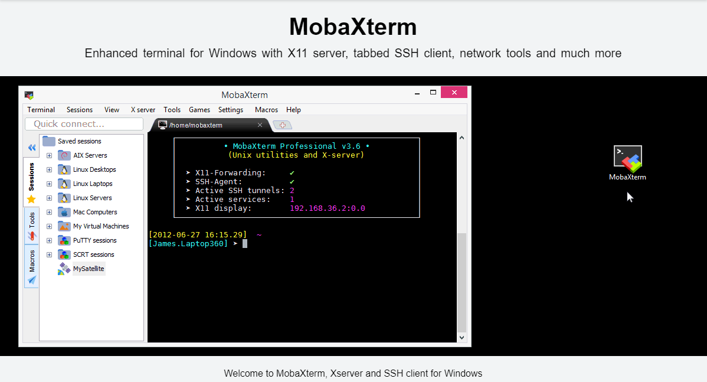This screenshot has height=382, width=707.
Task: Click the X11 display address 192.168.36.2:0.0
Action: 328,208
